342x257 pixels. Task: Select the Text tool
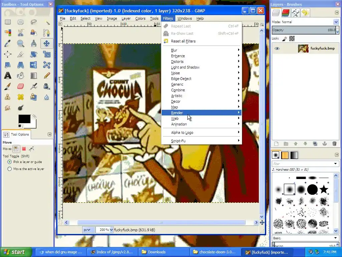point(8,76)
